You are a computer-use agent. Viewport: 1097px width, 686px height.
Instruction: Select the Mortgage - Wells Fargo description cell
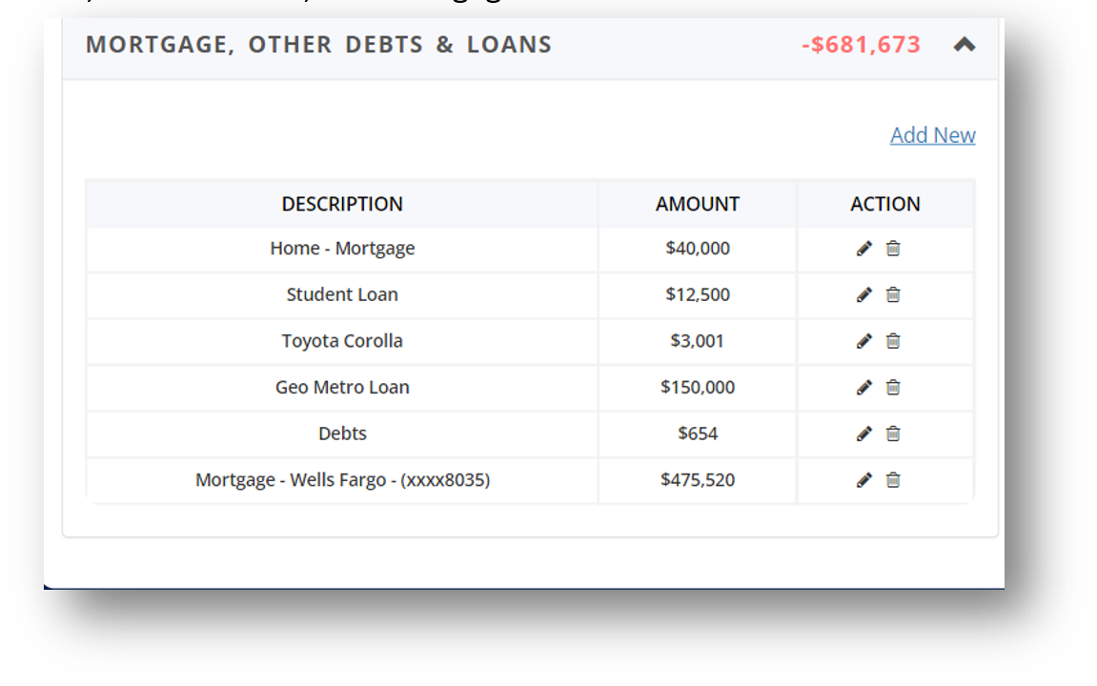pyautogui.click(x=342, y=480)
